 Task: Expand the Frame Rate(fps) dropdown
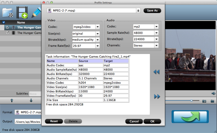98,46
